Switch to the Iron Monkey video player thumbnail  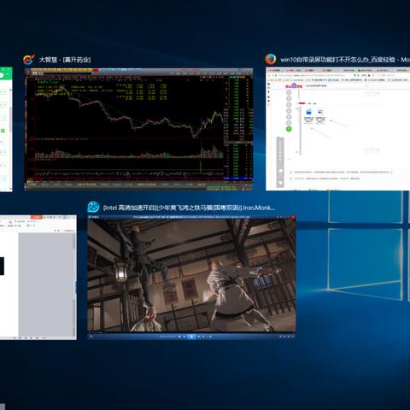coord(191,278)
